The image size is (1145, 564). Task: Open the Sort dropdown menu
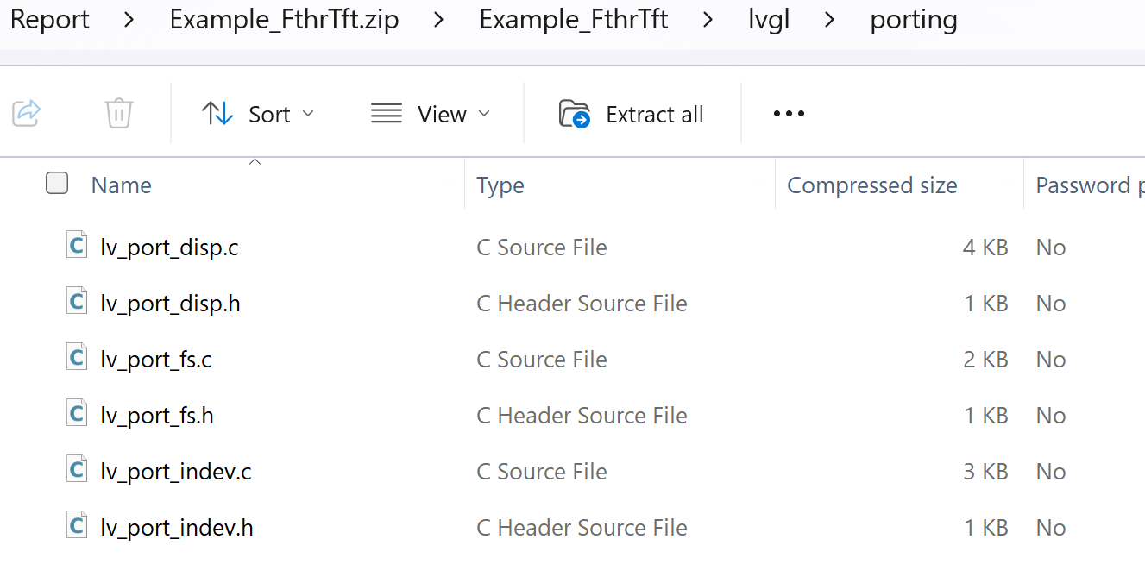tap(258, 114)
